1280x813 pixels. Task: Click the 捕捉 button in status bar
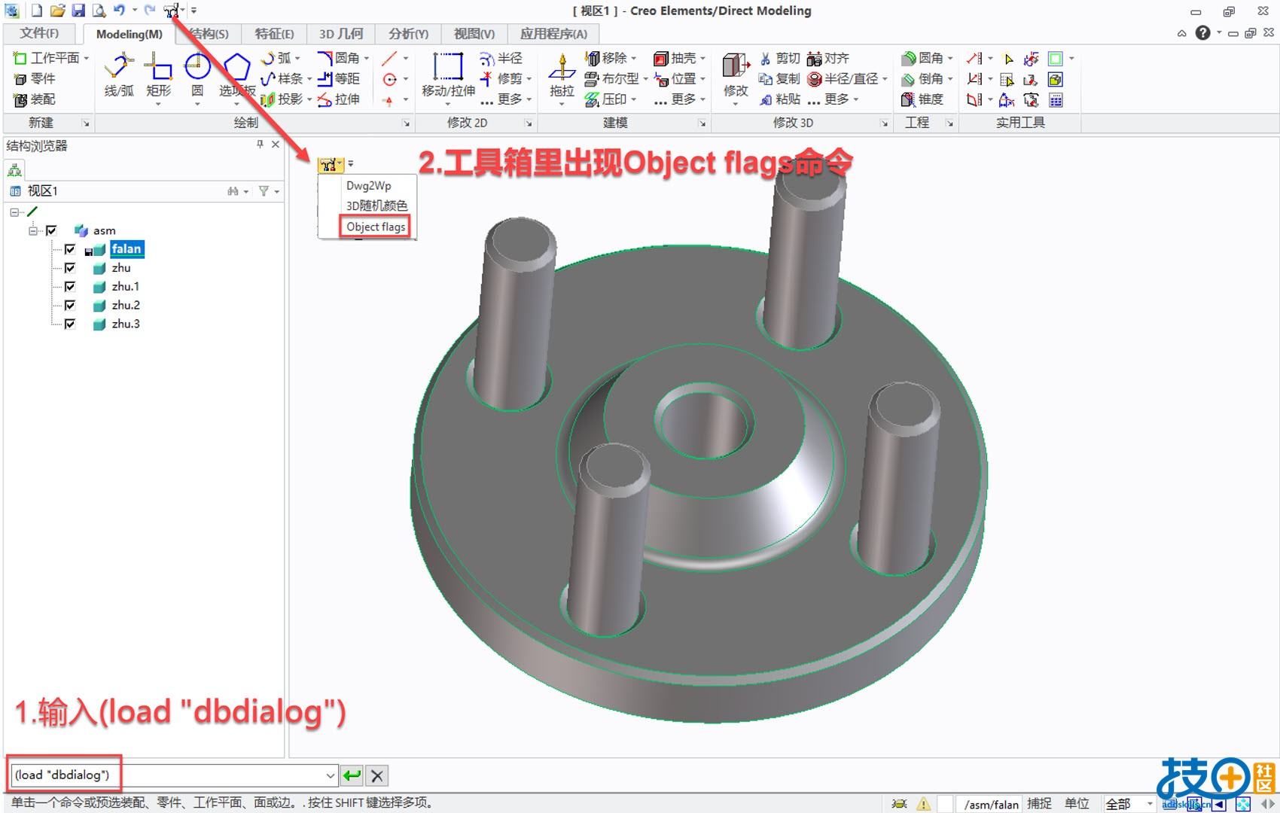tap(1040, 804)
